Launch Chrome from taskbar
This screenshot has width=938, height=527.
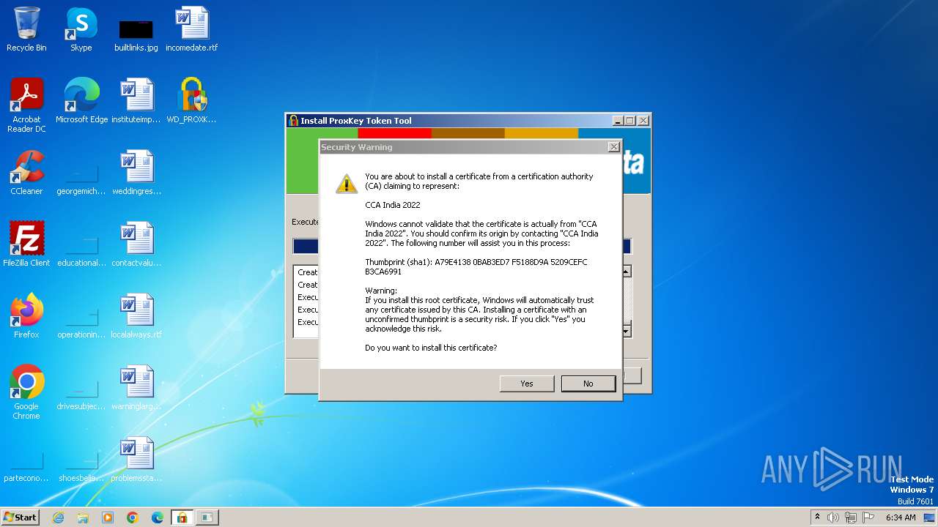133,517
